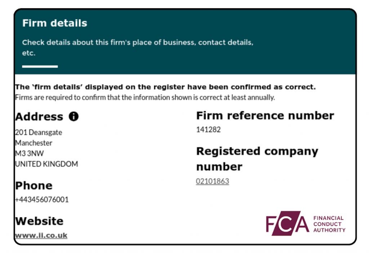
Task: Click the Financial Conduct Authority text
Action: coord(329,224)
